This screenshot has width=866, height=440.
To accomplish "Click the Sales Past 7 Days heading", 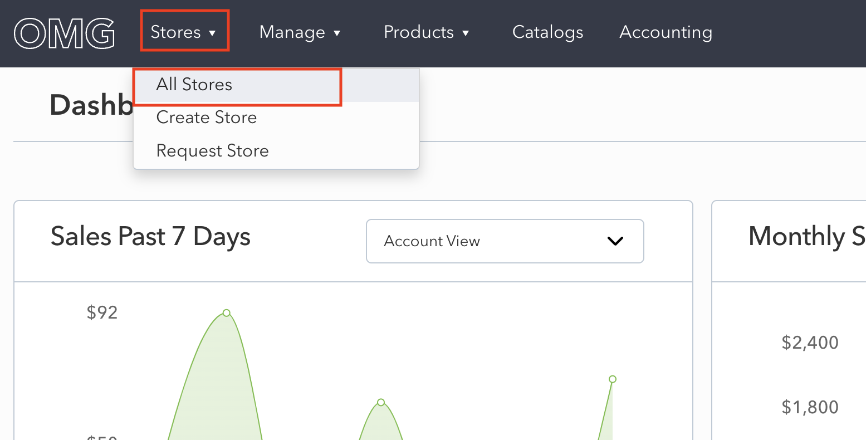I will tap(150, 237).
